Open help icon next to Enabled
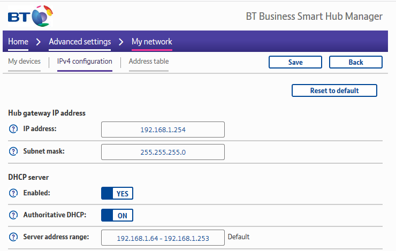Screen dimensions: 396x251 coord(13,193)
